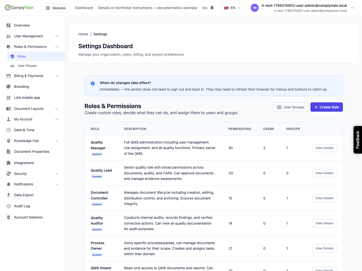View Details for Process Owner role
Image resolution: width=362 pixels, height=271 pixels.
coord(324,248)
